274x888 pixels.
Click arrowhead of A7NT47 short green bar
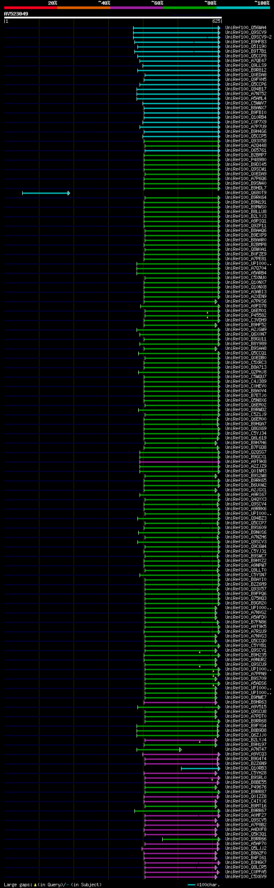coord(180,750)
